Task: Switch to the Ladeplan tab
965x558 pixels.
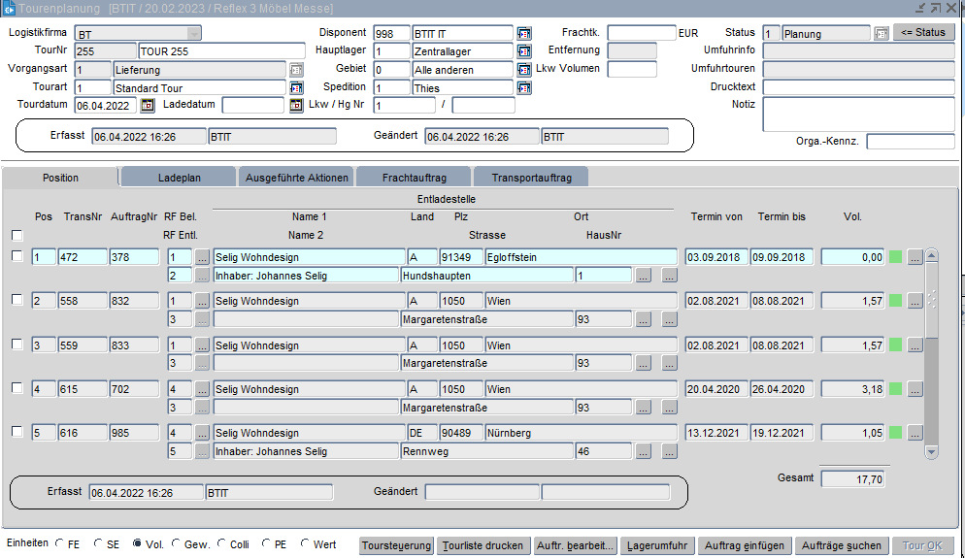Action: tap(178, 178)
